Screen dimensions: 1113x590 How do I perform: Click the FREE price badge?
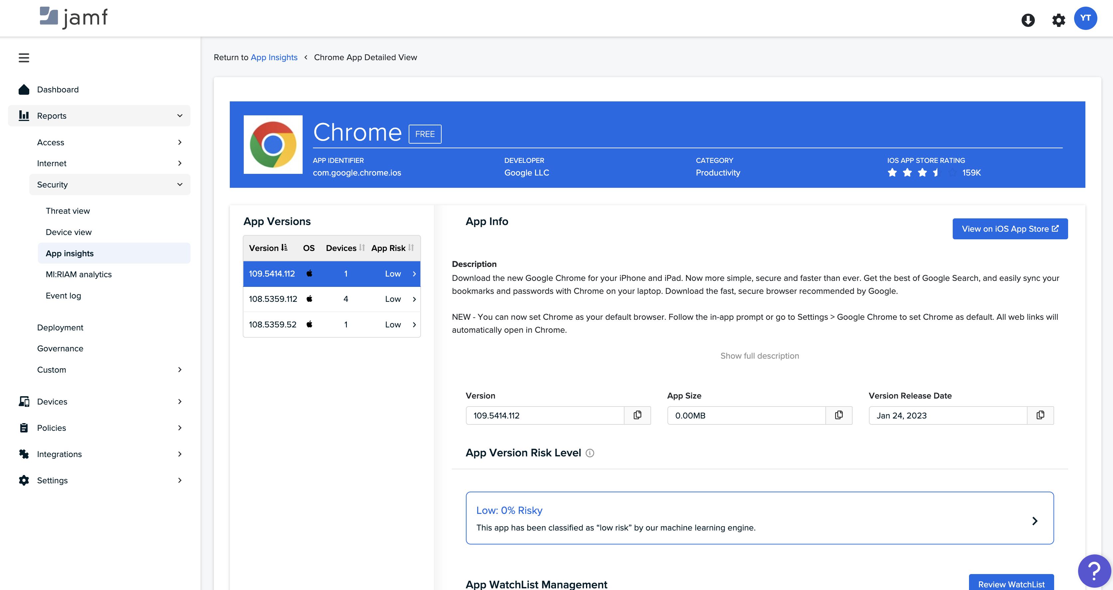pyautogui.click(x=425, y=134)
